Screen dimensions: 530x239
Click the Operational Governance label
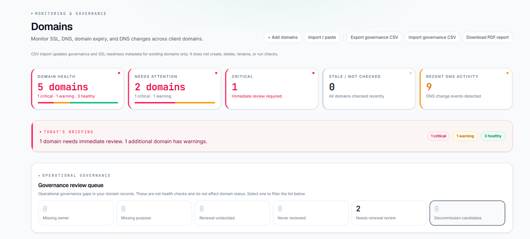point(77,175)
